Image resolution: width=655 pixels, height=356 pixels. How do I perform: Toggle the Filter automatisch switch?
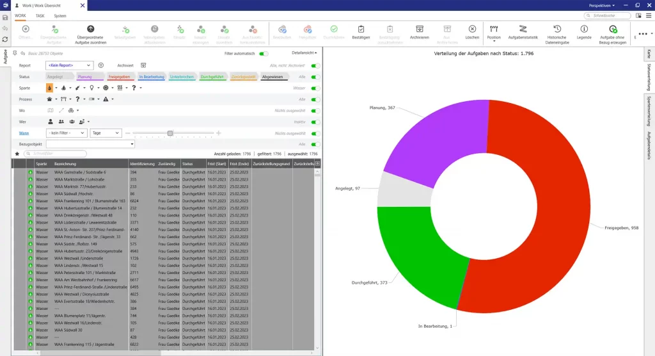(264, 53)
